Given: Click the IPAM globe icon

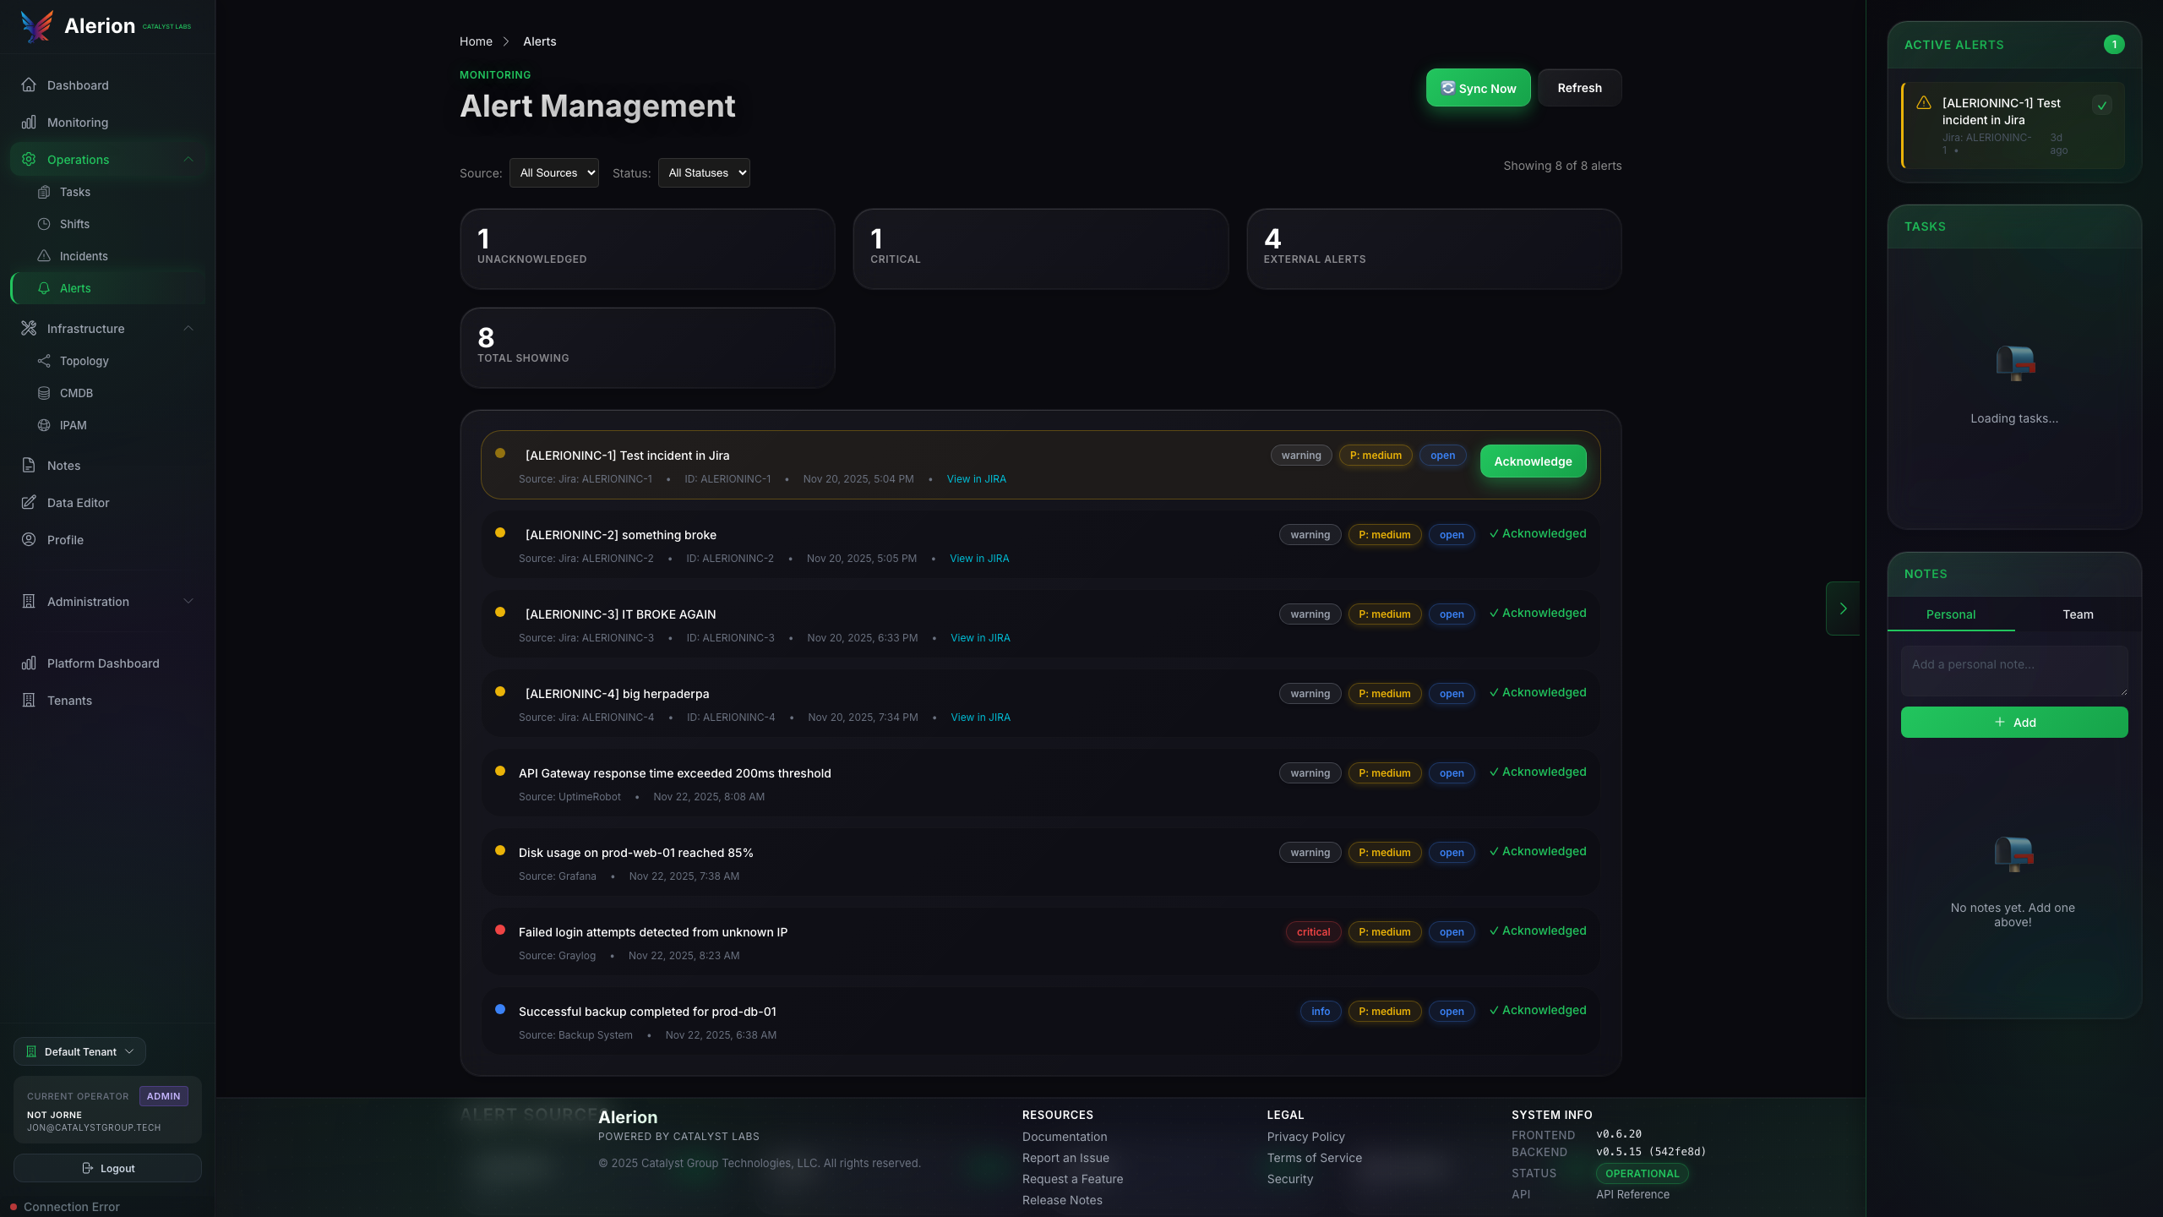Looking at the screenshot, I should (44, 425).
